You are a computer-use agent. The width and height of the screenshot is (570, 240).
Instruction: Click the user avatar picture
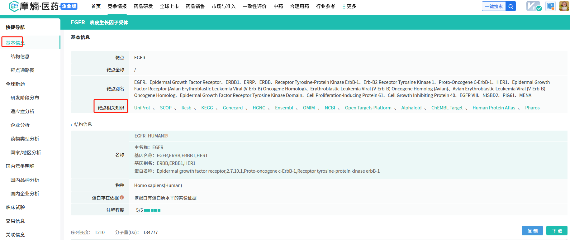564,6
